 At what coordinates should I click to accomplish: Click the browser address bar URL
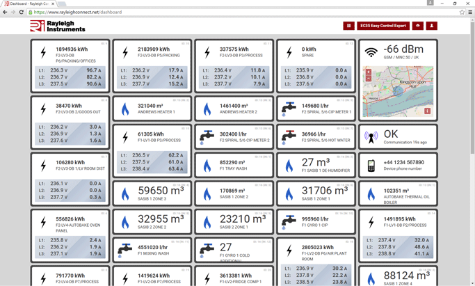click(x=78, y=12)
